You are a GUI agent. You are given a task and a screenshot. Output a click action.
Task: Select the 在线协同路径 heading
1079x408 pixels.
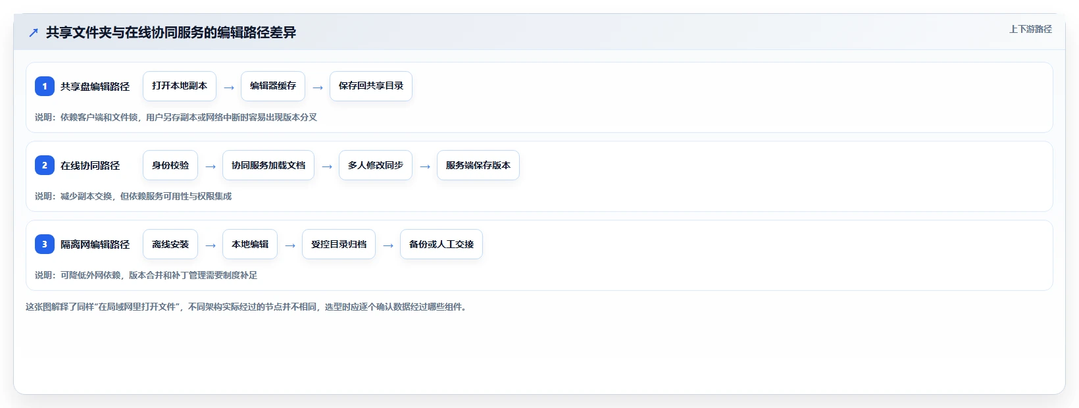pos(90,165)
